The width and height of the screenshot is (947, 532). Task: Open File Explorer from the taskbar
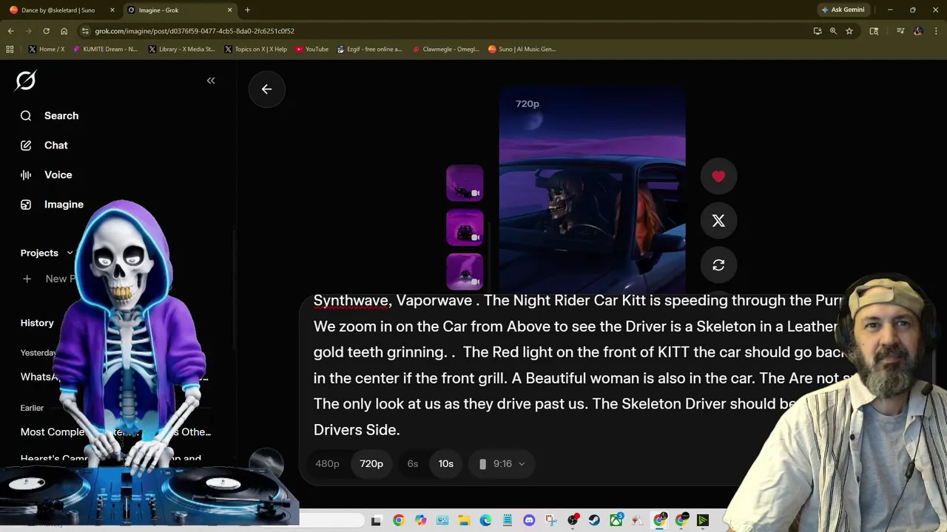point(464,521)
